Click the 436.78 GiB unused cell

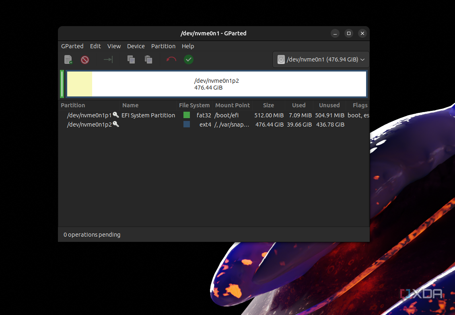(x=330, y=124)
